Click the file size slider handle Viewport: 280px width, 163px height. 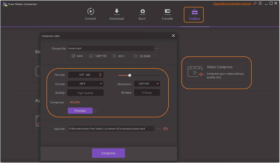pyautogui.click(x=130, y=75)
